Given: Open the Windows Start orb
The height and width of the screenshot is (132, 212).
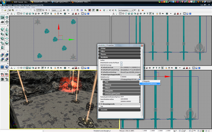Looking at the screenshot, I should click(x=4, y=2).
